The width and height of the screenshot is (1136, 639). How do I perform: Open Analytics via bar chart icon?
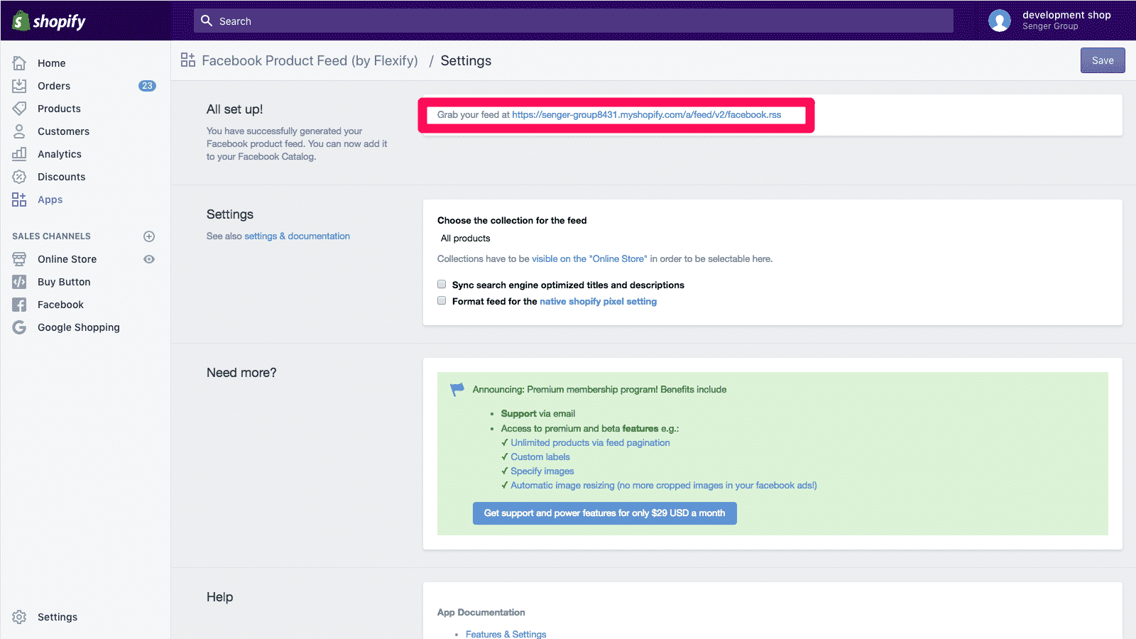[x=19, y=154]
